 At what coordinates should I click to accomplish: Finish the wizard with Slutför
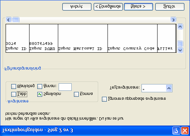click(170, 7)
